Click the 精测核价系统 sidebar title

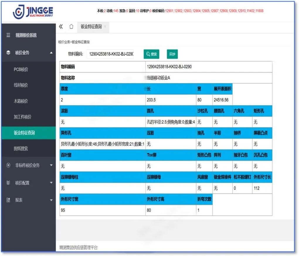click(x=26, y=35)
